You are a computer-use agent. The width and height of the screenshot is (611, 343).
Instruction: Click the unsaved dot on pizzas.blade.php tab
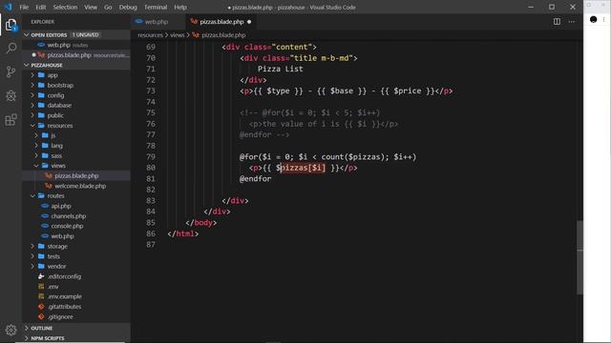pos(249,22)
